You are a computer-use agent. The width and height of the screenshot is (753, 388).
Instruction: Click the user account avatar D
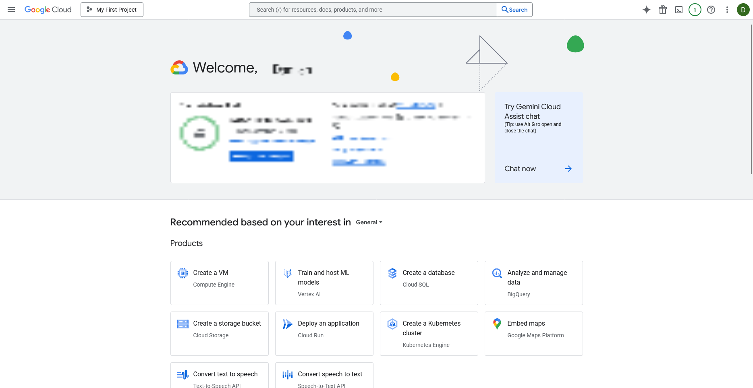coord(743,10)
